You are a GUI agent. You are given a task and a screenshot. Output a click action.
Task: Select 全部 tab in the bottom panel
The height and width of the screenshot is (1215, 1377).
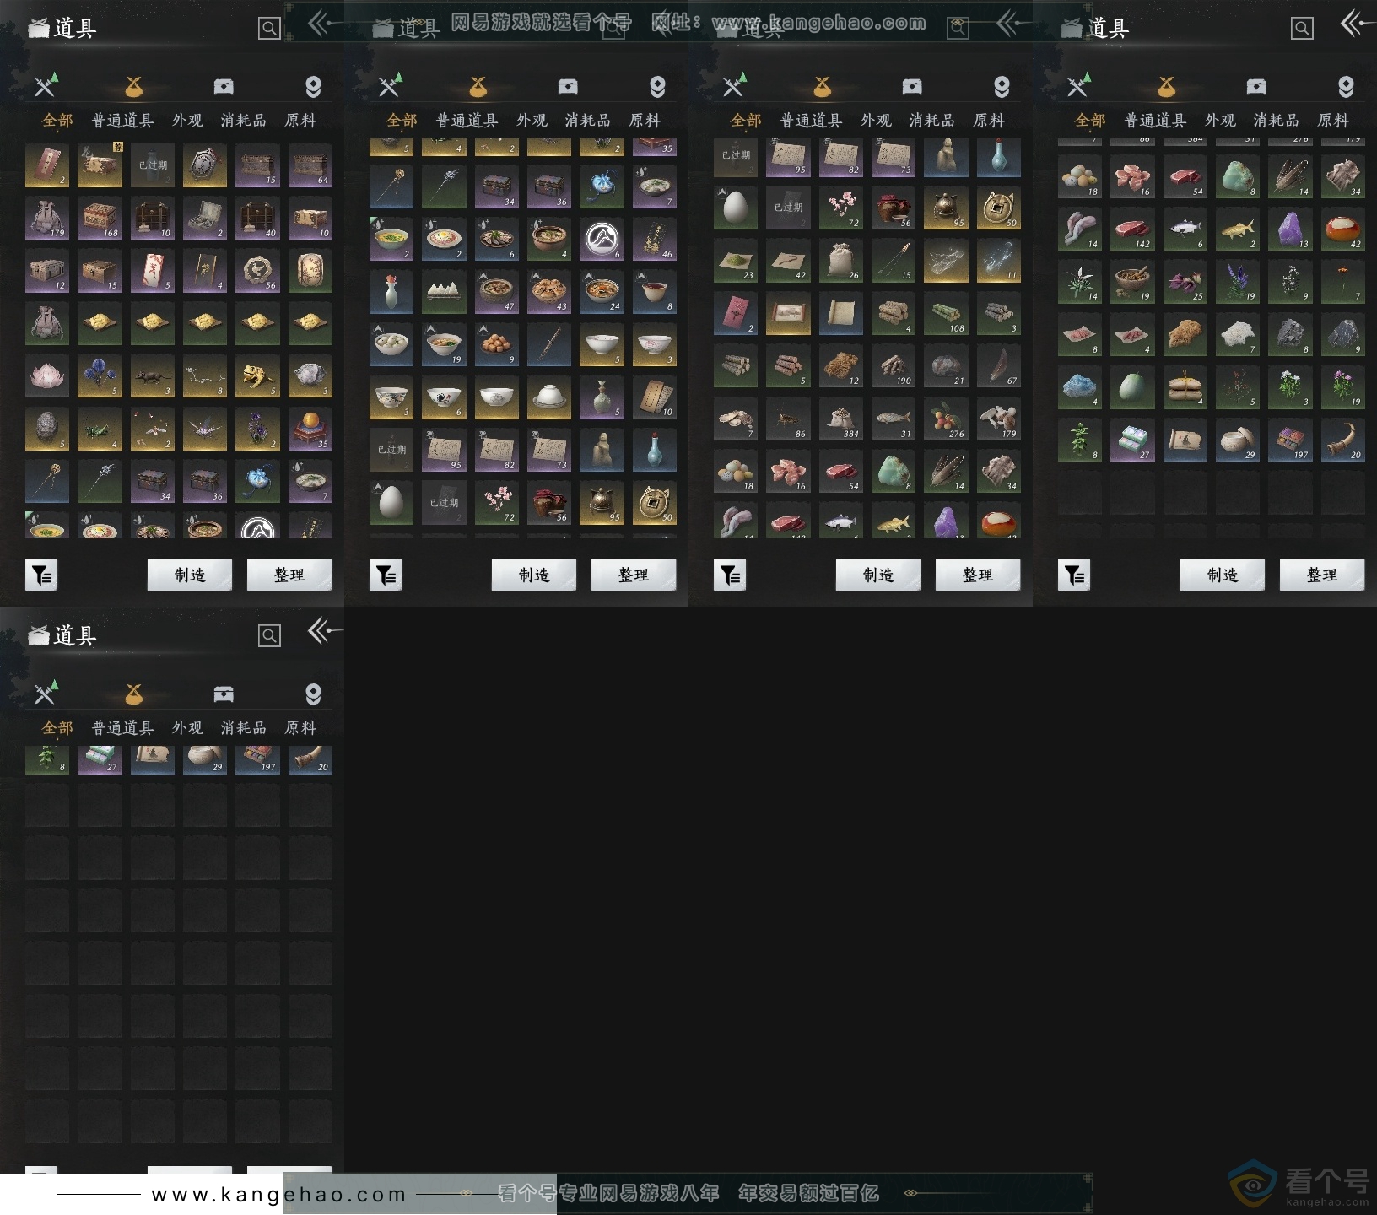coord(57,728)
